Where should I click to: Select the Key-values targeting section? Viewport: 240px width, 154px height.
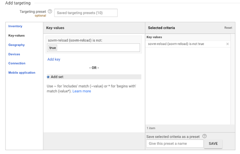tap(17, 35)
